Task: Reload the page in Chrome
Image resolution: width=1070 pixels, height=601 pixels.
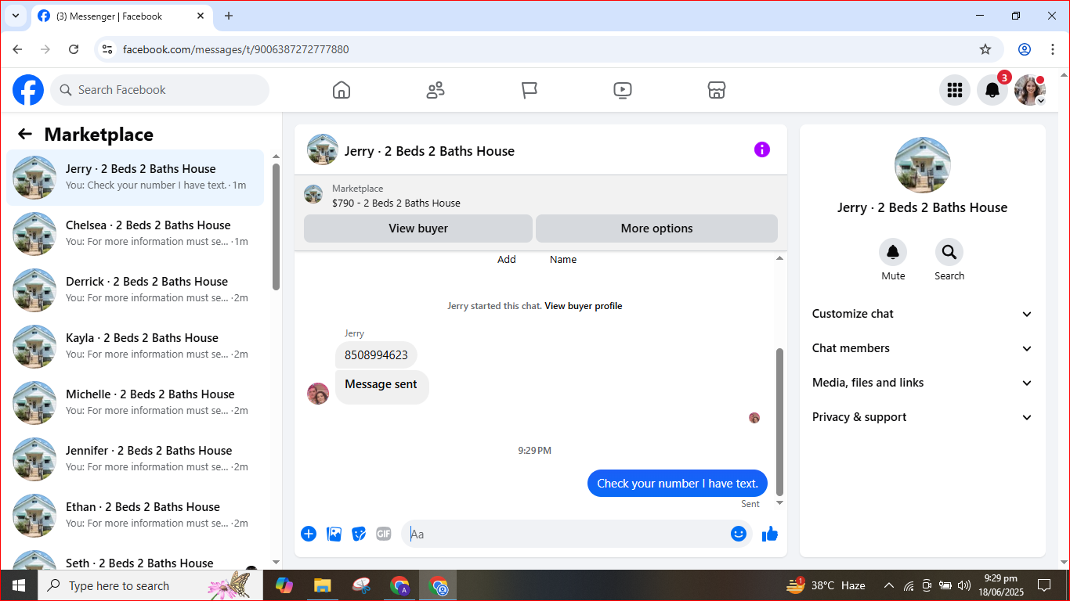Action: [74, 49]
